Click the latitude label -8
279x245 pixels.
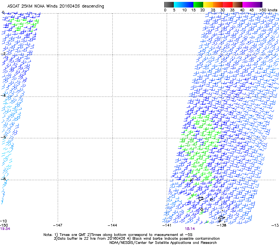pyautogui.click(x=3, y=179)
